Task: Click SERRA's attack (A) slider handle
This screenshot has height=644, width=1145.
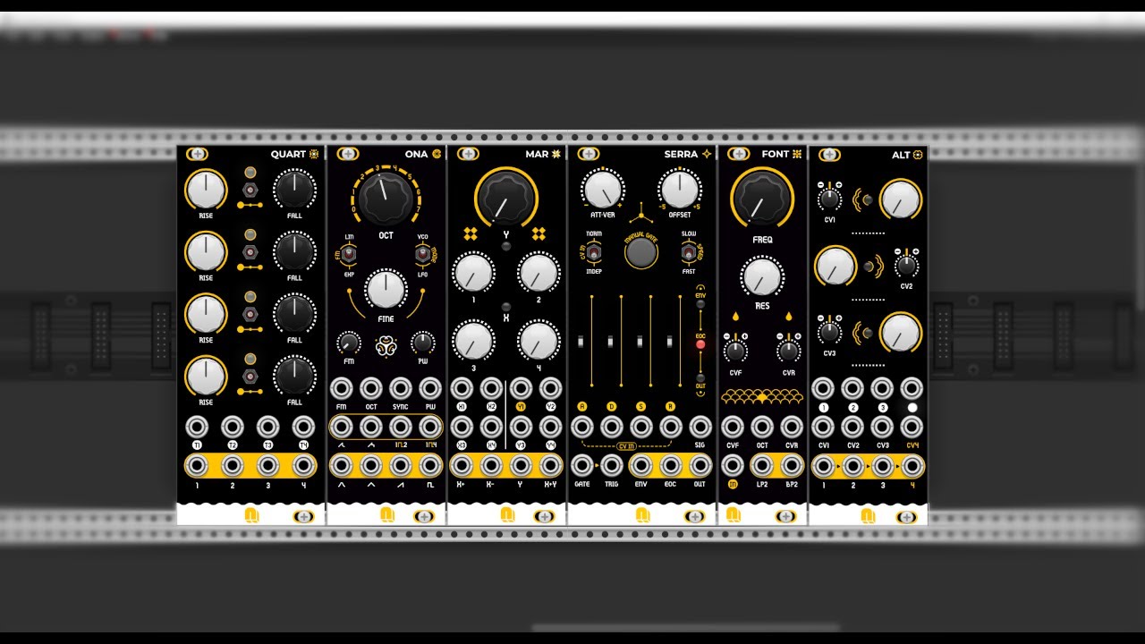Action: tap(581, 342)
